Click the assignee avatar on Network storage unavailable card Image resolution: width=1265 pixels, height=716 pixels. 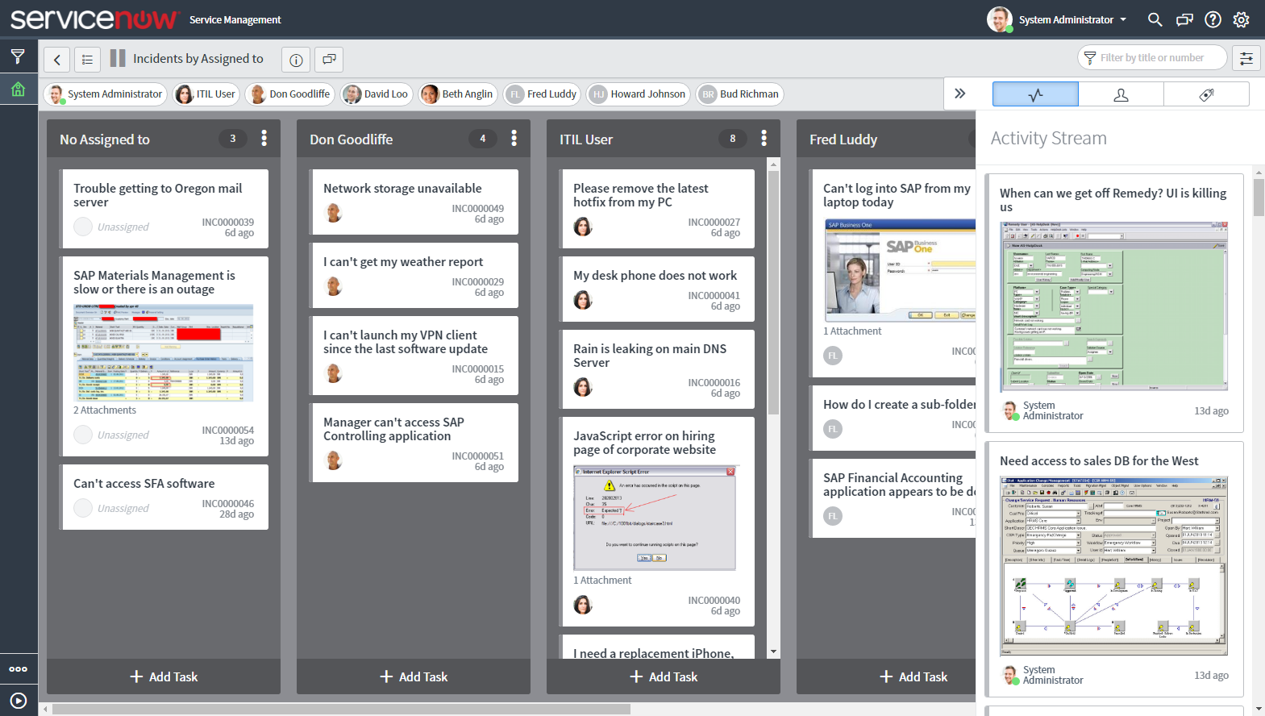point(333,213)
